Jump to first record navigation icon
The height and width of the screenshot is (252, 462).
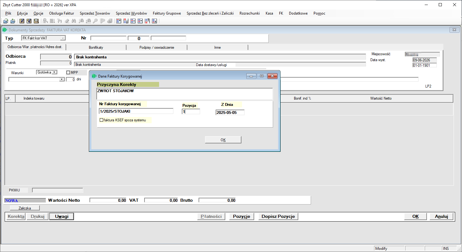tap(118, 21)
